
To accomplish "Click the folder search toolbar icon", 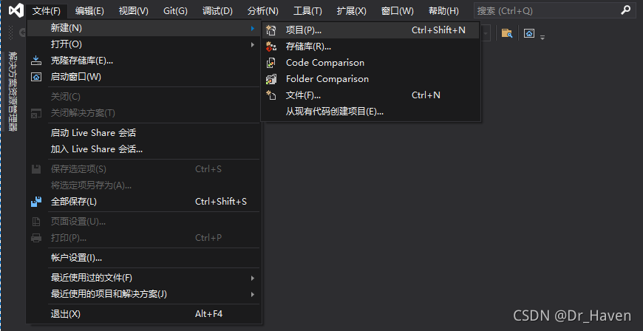I will point(507,33).
